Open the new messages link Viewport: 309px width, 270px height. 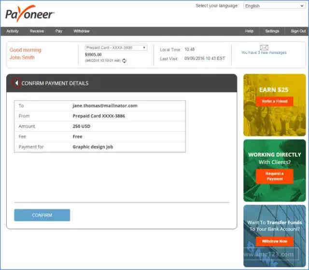click(264, 53)
